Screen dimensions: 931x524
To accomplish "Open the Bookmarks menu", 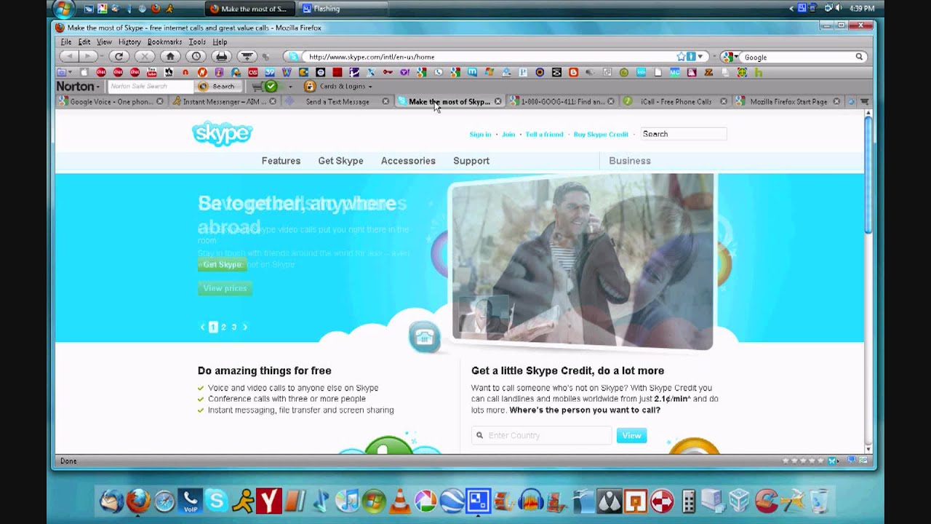I will pyautogui.click(x=164, y=42).
